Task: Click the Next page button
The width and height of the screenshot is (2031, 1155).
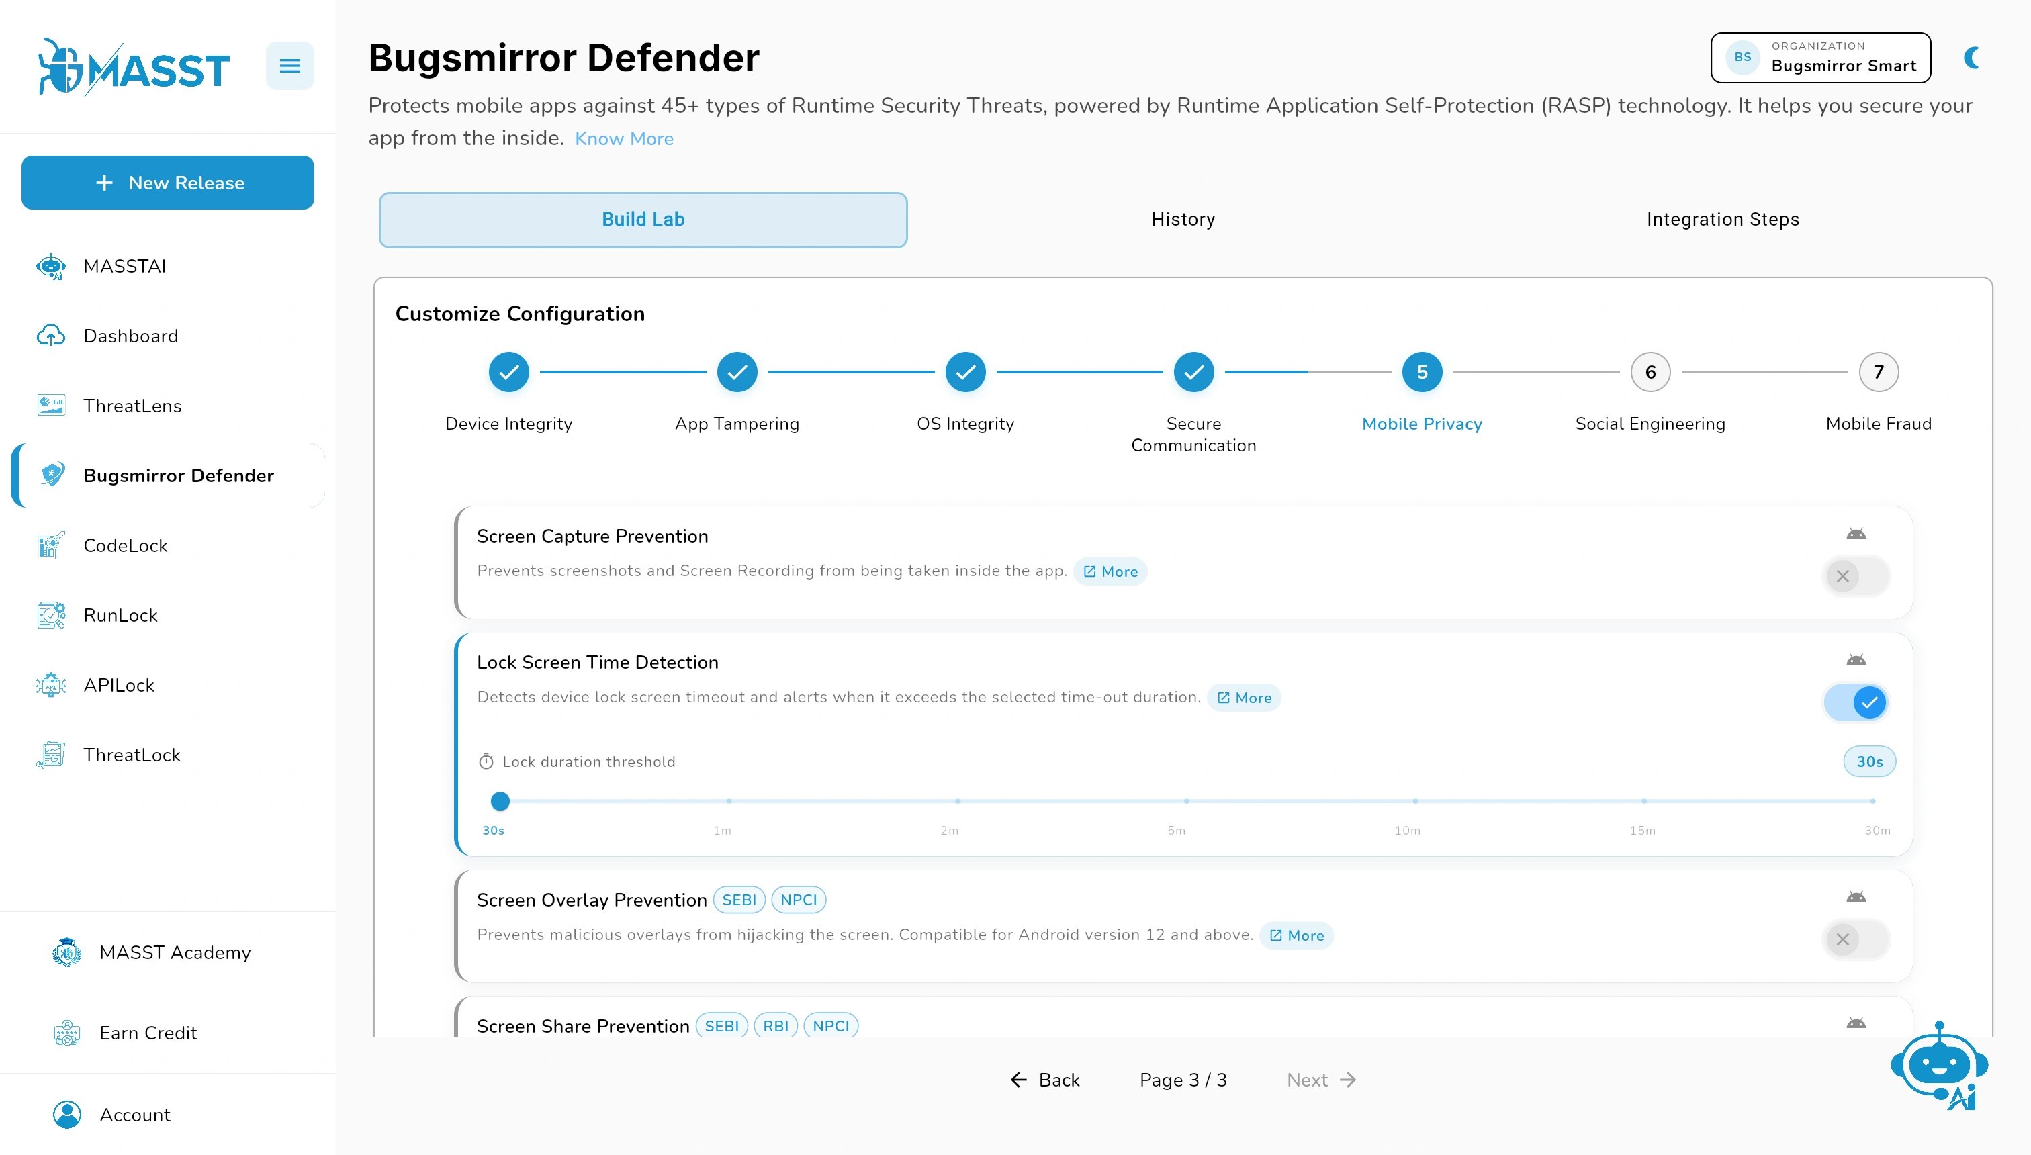Action: point(1322,1080)
